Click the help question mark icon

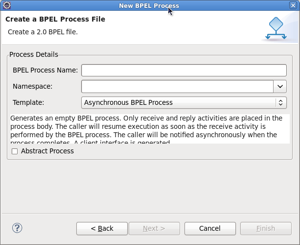click(x=17, y=228)
